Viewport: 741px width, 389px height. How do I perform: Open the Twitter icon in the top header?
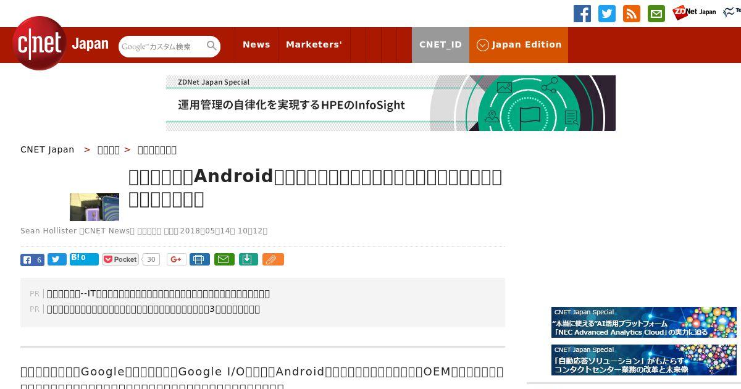pos(607,14)
